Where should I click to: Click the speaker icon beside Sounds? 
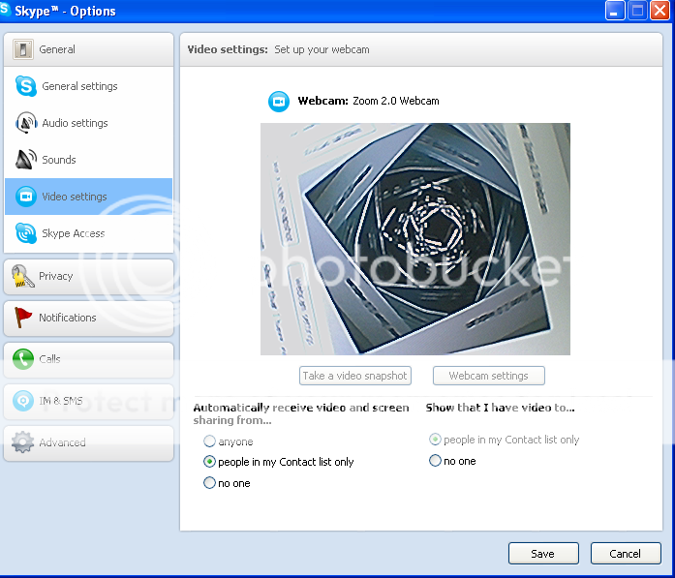point(26,159)
